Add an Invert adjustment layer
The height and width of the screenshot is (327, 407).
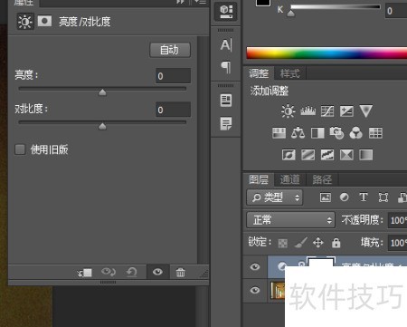click(x=289, y=155)
